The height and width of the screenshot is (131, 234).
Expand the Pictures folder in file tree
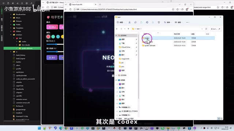click(11, 21)
